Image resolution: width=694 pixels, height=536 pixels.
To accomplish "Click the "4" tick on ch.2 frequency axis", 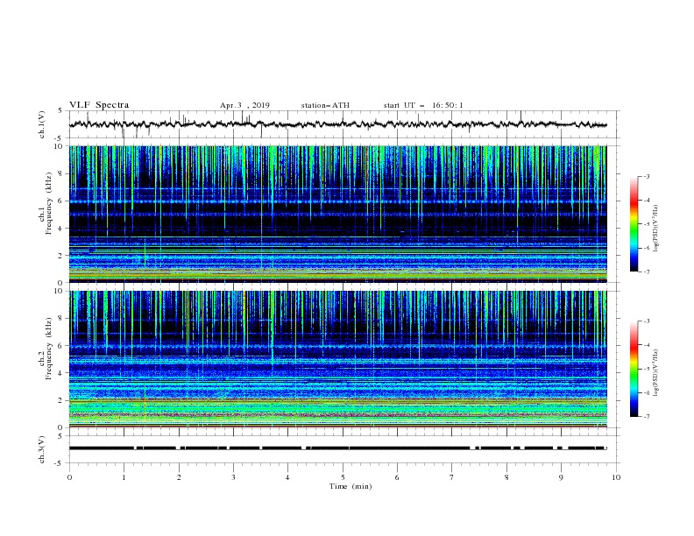I will 61,373.
